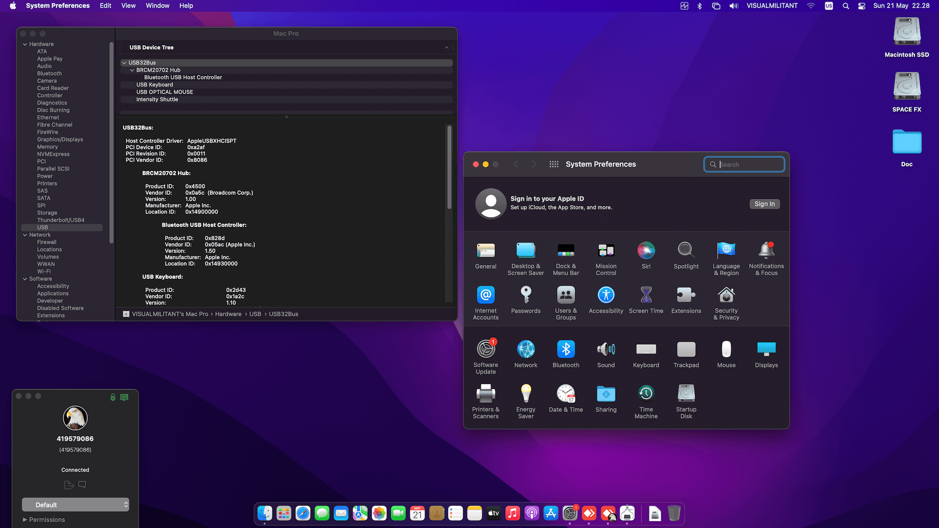Screen dimensions: 939x528
Task: Open Mission Control preferences
Action: 606,259
